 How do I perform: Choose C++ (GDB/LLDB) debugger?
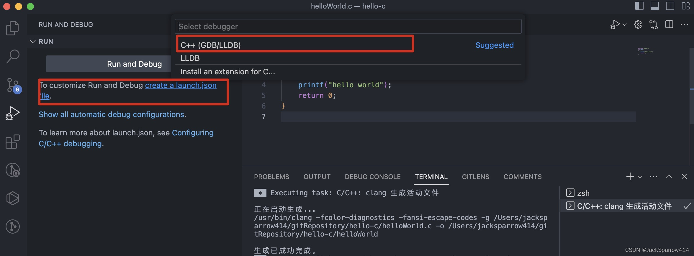point(348,45)
